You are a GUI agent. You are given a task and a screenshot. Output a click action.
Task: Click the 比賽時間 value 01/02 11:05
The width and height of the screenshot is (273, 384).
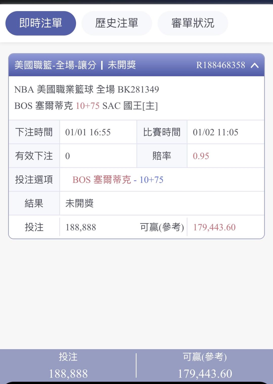coord(215,132)
